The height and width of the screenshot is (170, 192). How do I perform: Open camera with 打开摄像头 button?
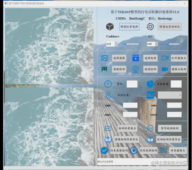179,58
